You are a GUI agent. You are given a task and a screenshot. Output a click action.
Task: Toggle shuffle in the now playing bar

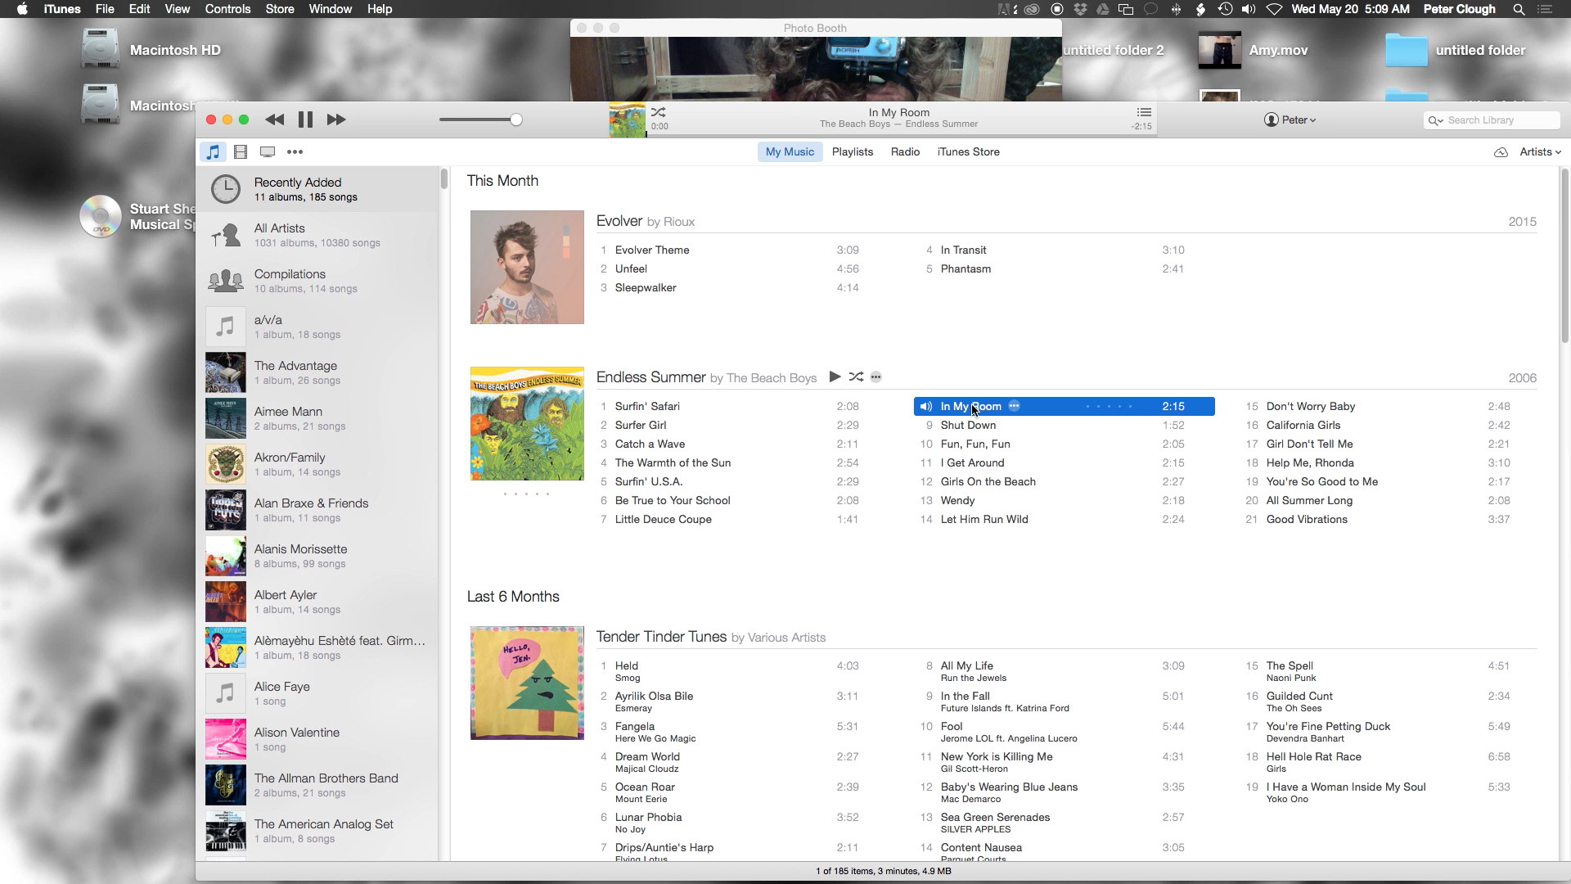click(658, 113)
